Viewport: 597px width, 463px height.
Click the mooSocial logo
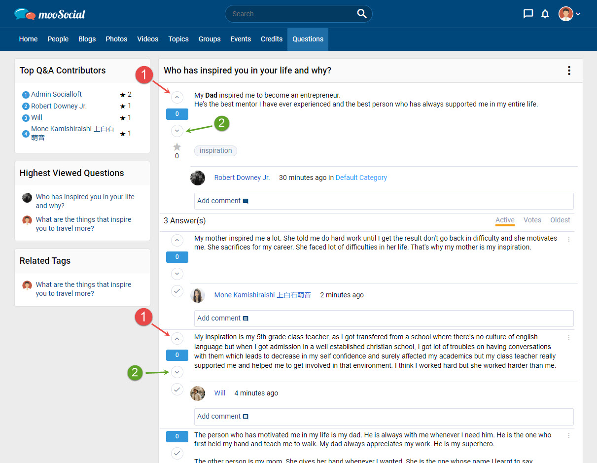[50, 14]
